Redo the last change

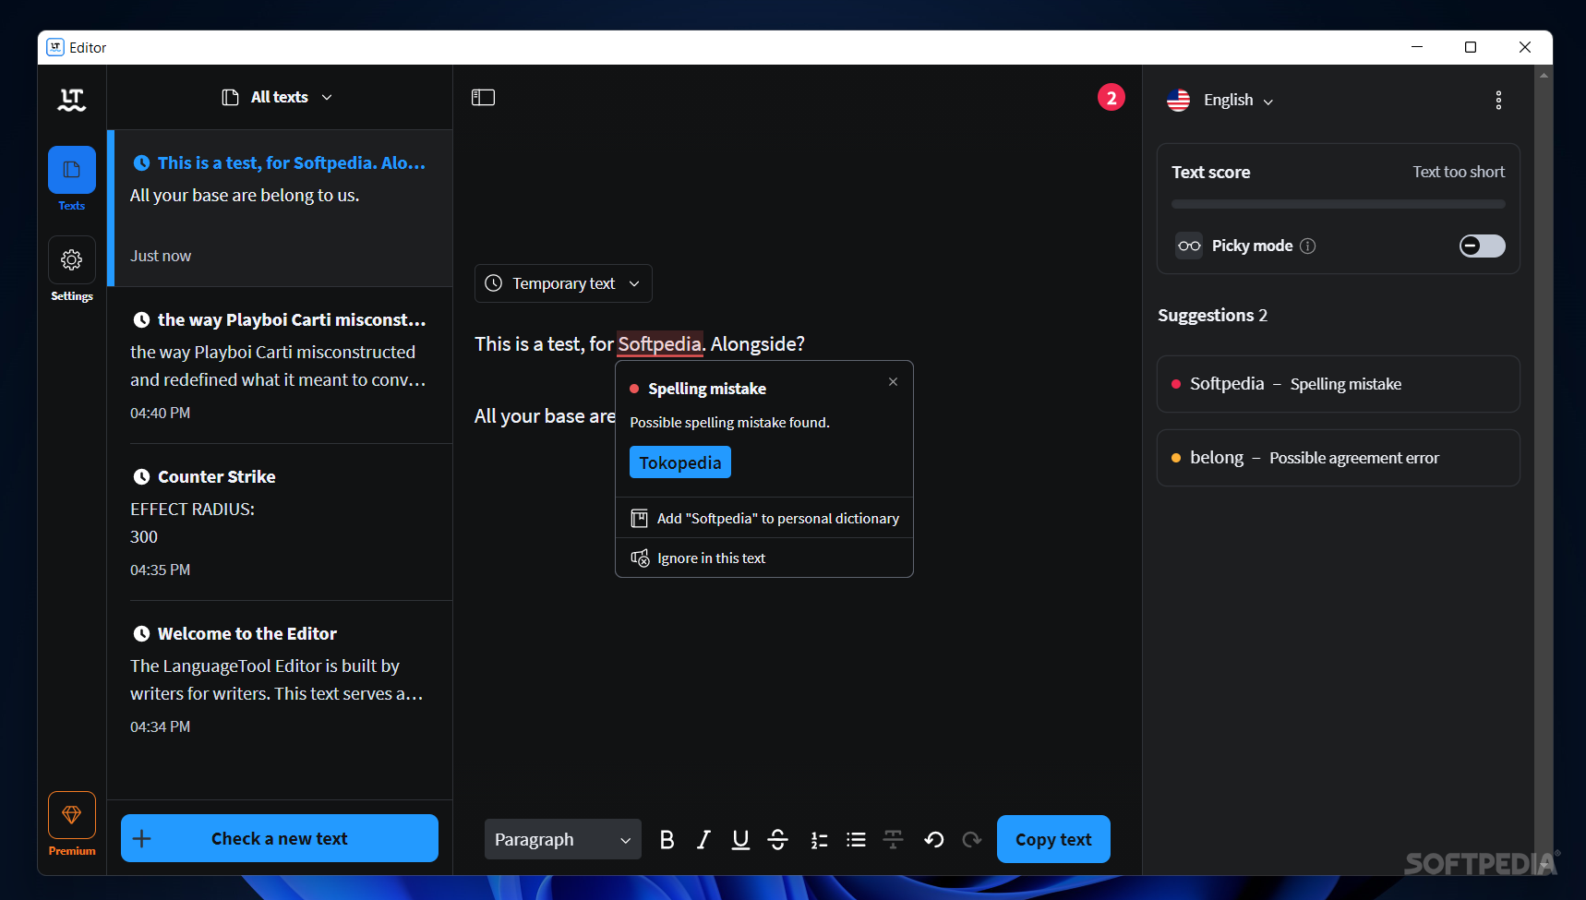[x=971, y=839]
